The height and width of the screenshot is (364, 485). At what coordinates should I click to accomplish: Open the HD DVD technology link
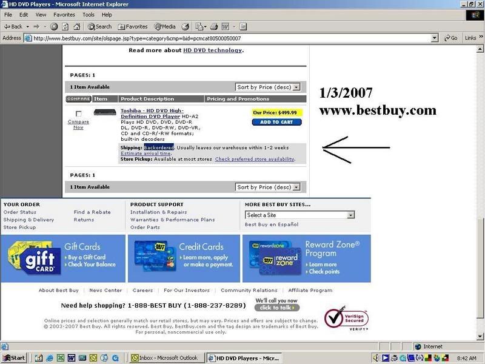click(x=213, y=50)
